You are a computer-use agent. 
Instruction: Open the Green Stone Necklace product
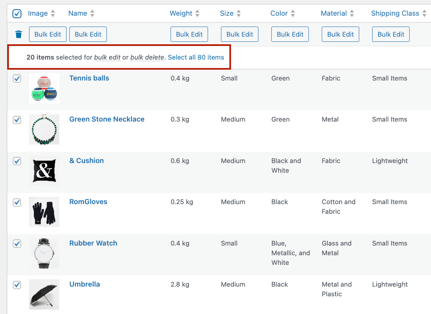[107, 119]
